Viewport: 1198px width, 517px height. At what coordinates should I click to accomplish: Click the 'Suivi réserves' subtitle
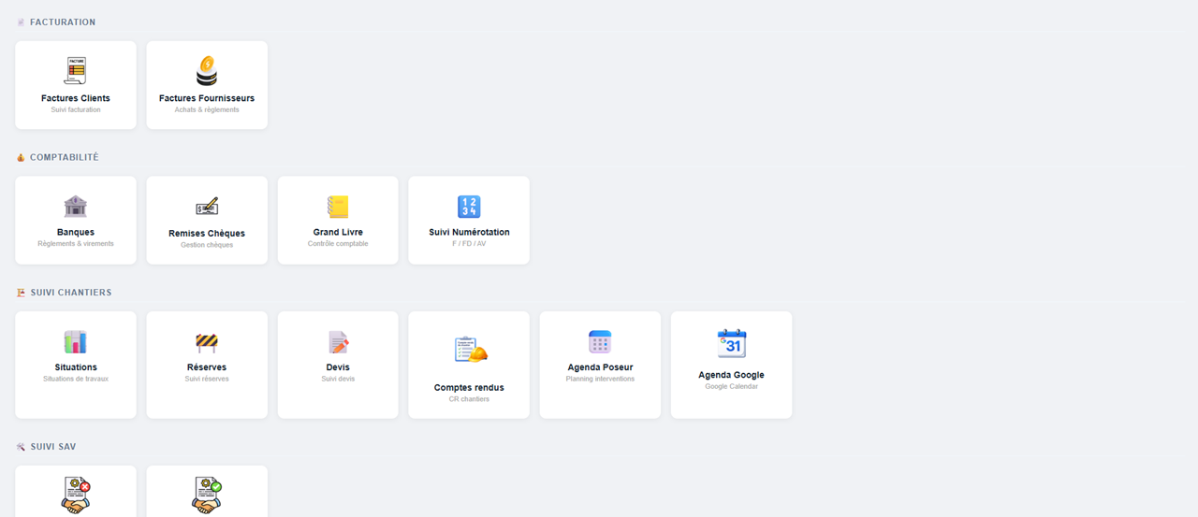click(x=207, y=379)
